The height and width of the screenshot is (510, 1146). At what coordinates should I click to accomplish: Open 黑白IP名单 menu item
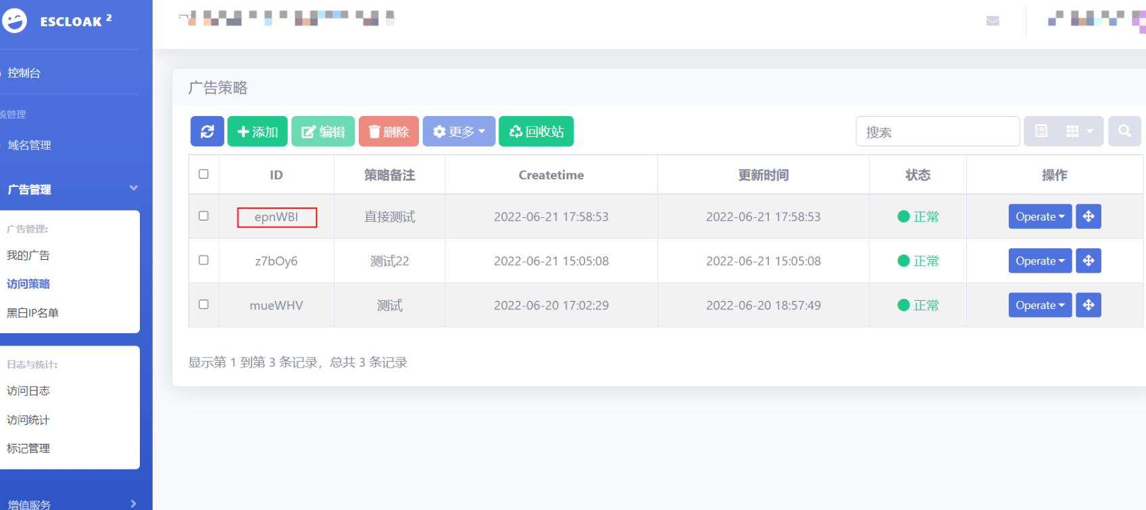[x=32, y=313]
